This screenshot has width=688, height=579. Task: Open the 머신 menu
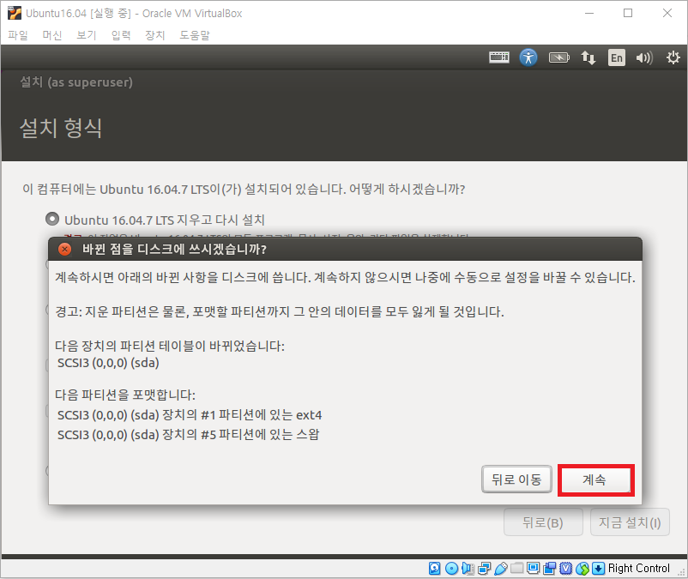[x=52, y=35]
